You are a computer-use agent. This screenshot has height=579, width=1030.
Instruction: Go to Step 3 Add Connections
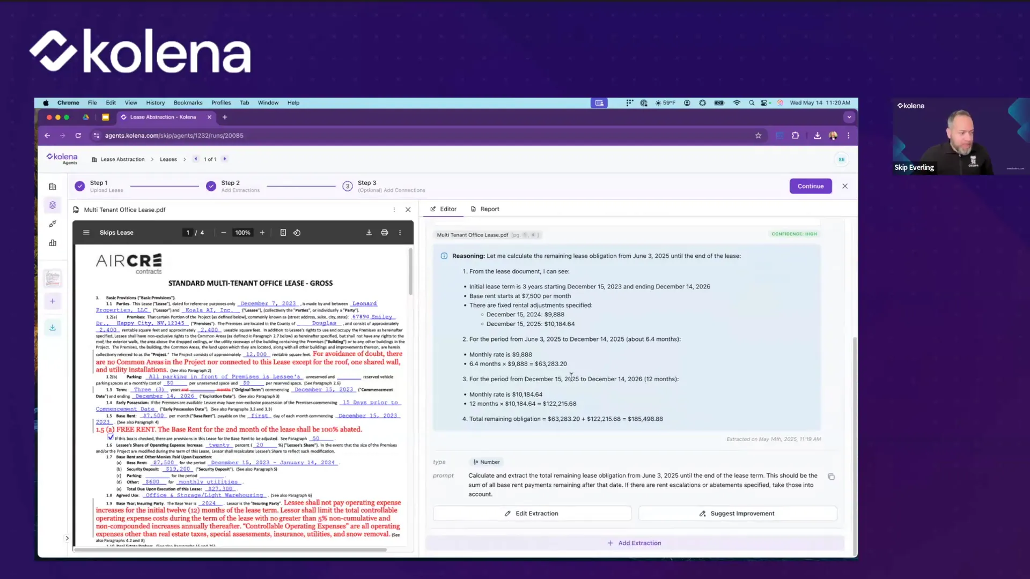point(384,186)
